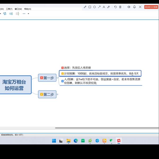
Task: Open the green 'e' browser in taskbar
Action: [90, 141]
